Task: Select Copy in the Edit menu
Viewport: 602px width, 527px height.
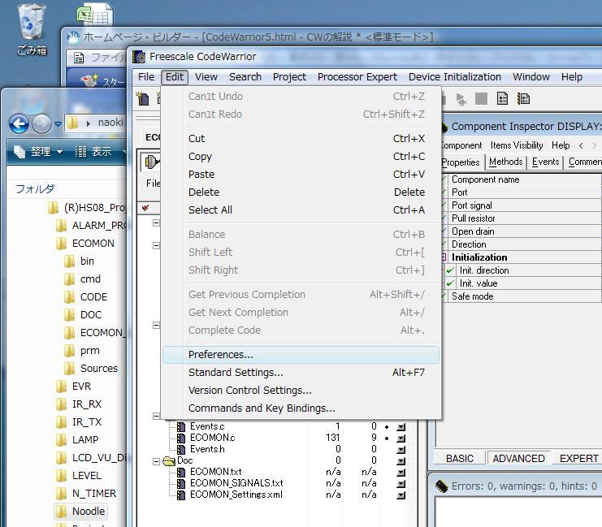Action: pyautogui.click(x=301, y=157)
